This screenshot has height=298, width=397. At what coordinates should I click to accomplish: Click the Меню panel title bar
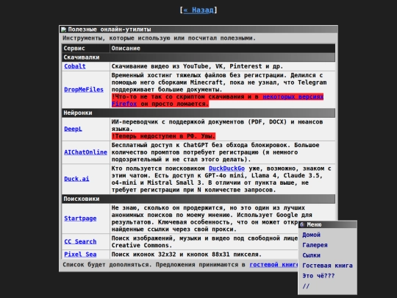pos(328,224)
